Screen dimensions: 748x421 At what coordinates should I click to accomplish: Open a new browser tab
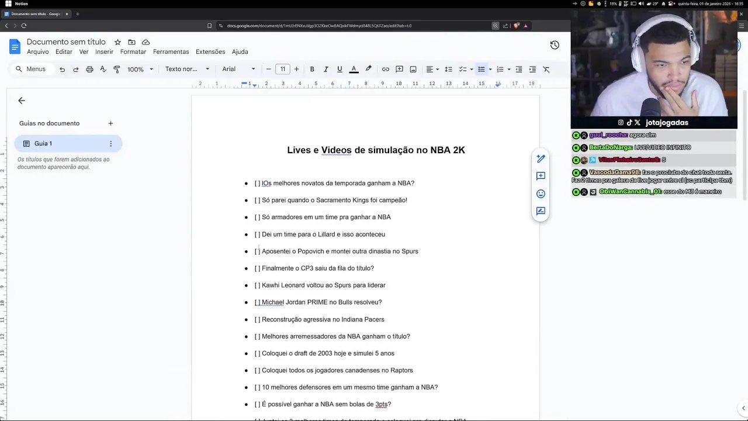tap(77, 14)
